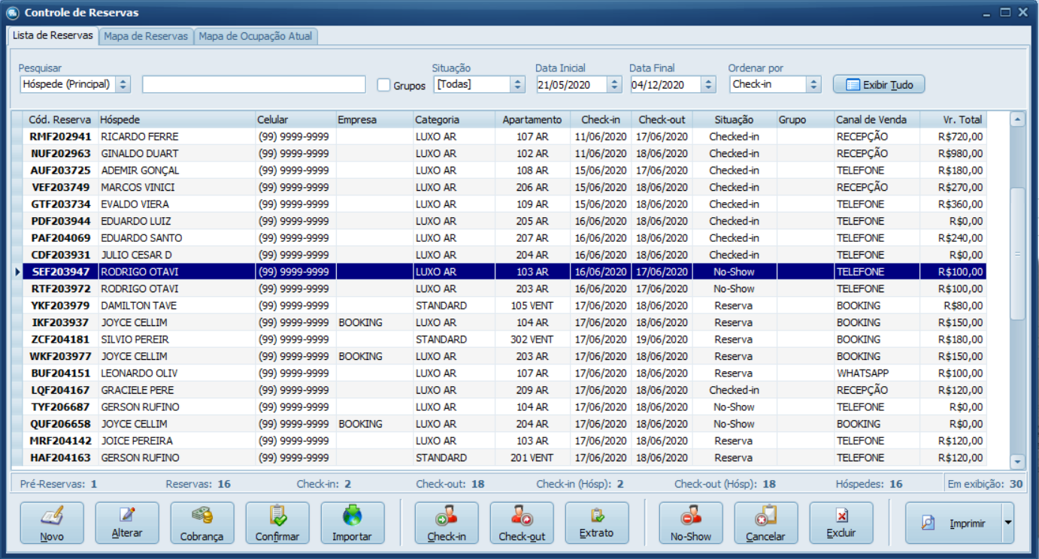Switch to Mapa de Reservas tab
Viewport: 1039px width, 559px height.
point(146,36)
